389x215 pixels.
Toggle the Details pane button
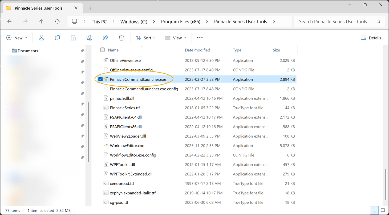point(371,38)
